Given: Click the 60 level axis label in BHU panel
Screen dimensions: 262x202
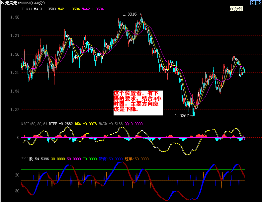Looking at the screenshot, I should click(x=17, y=175).
